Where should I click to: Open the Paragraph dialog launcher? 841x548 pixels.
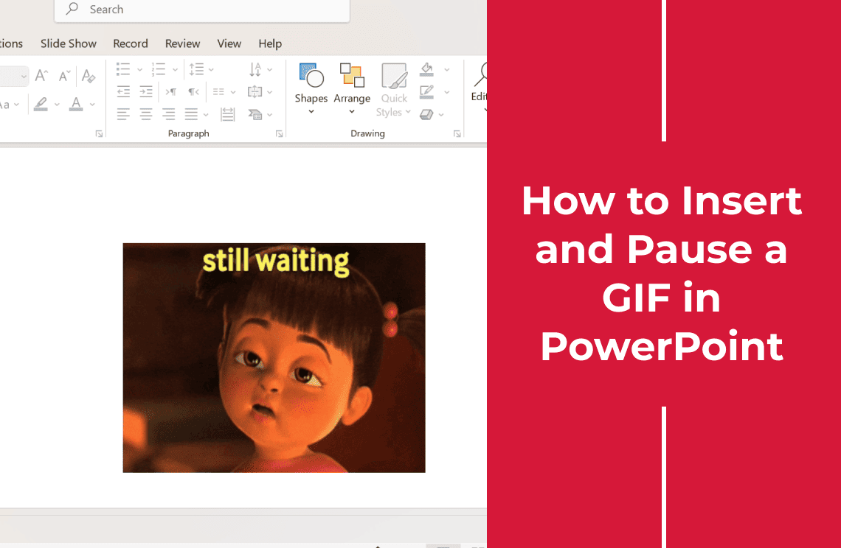coord(280,134)
